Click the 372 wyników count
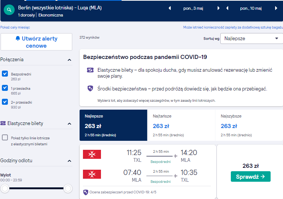 tap(89, 38)
